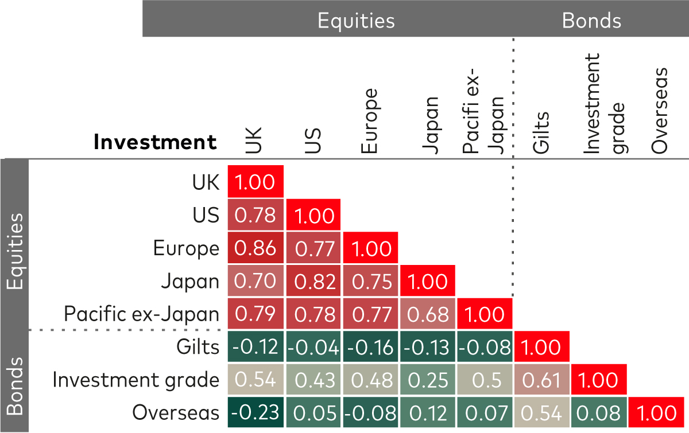Select the 0.12 Japan–Overseas cell
Viewport: 689px width, 433px height.
click(x=428, y=413)
